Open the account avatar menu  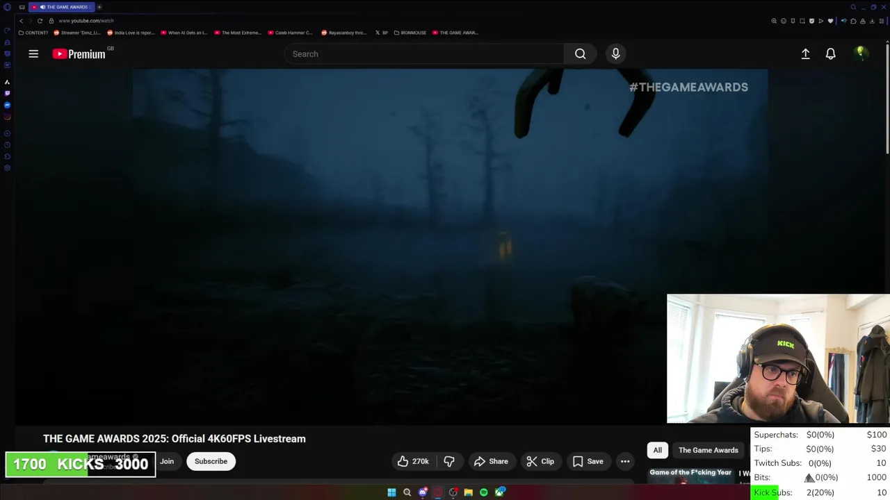tap(861, 53)
